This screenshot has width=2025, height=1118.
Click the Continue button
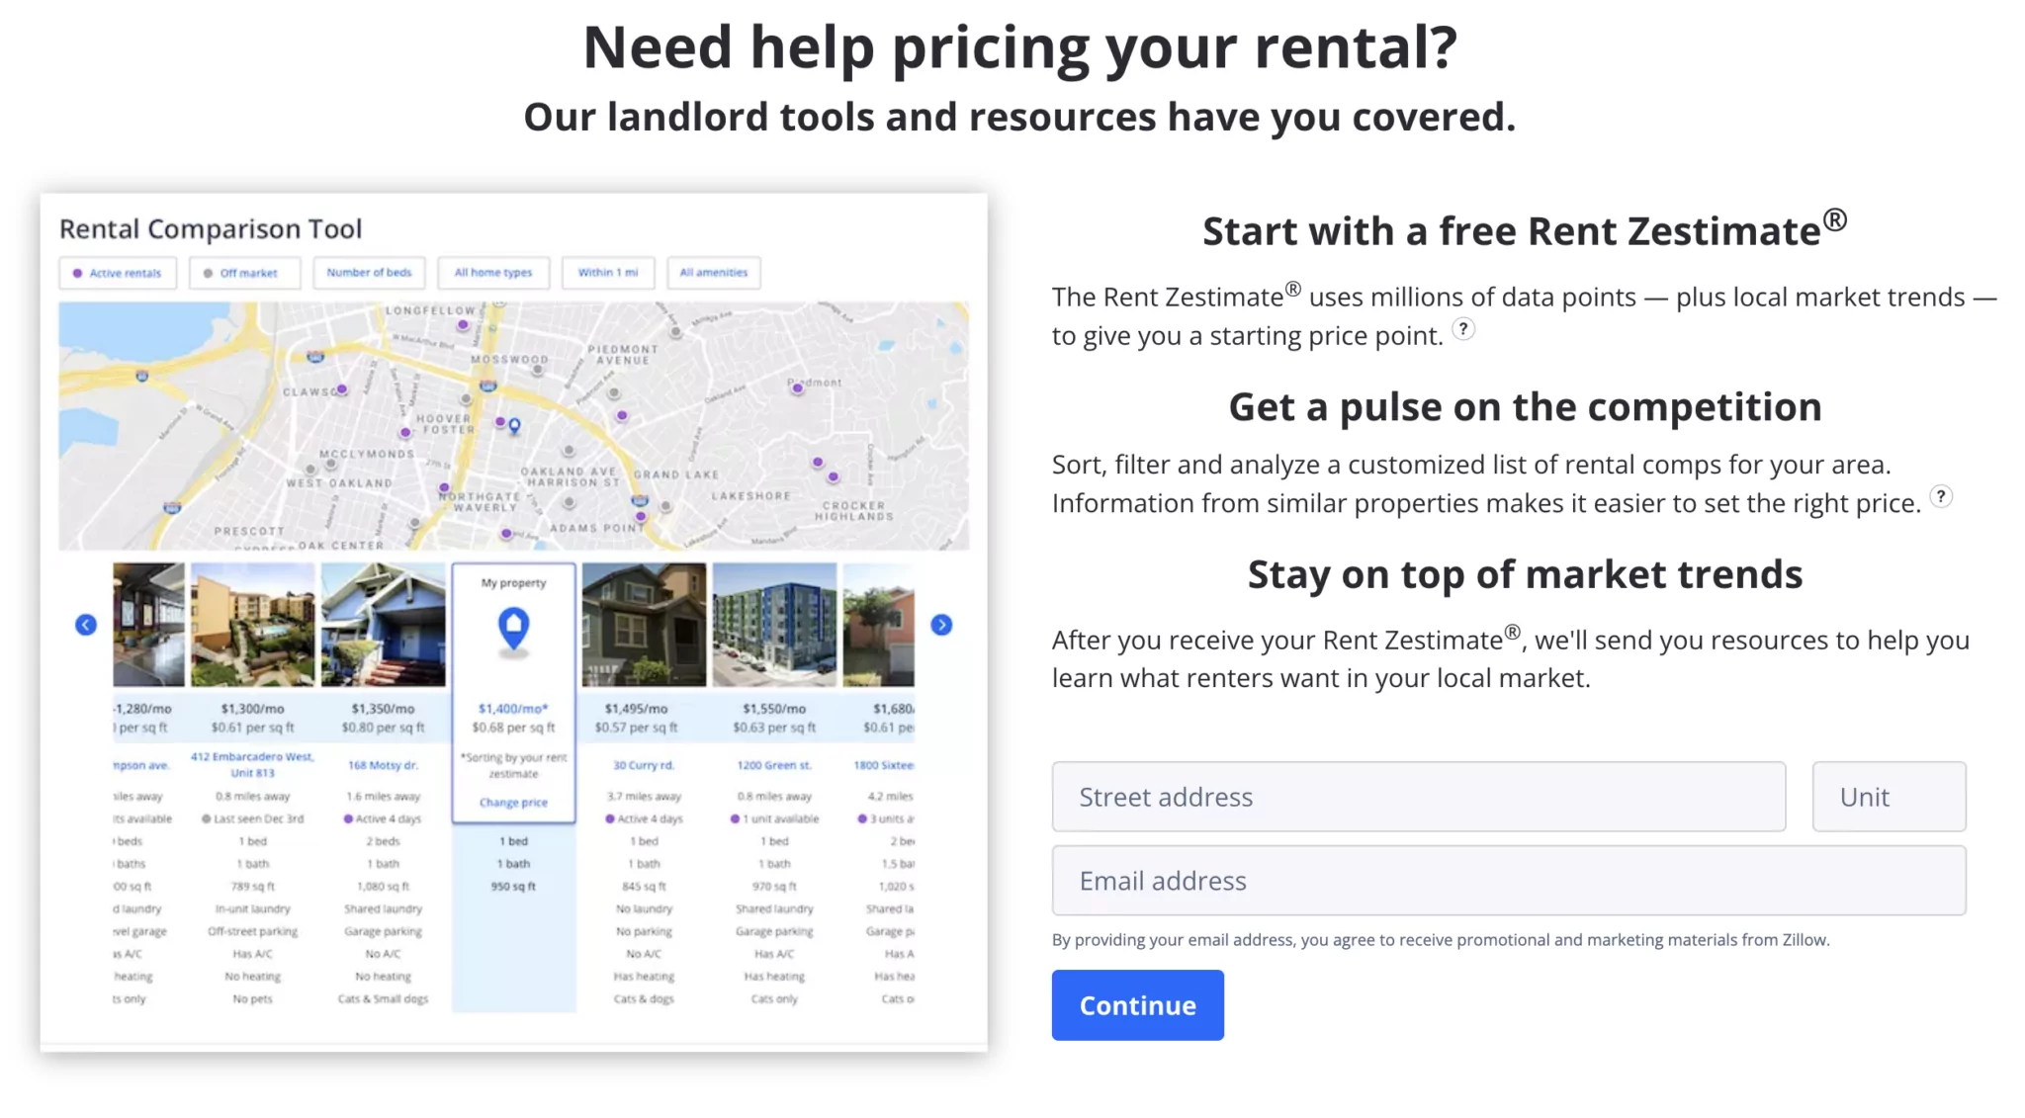point(1137,1005)
